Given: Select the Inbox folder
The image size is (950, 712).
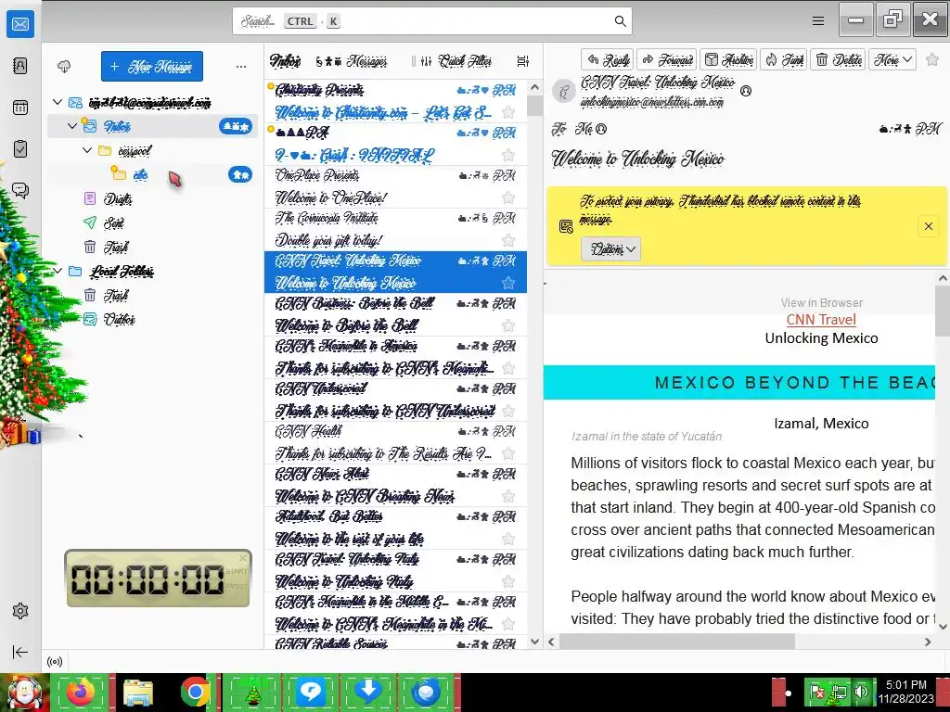Looking at the screenshot, I should click(x=153, y=126).
